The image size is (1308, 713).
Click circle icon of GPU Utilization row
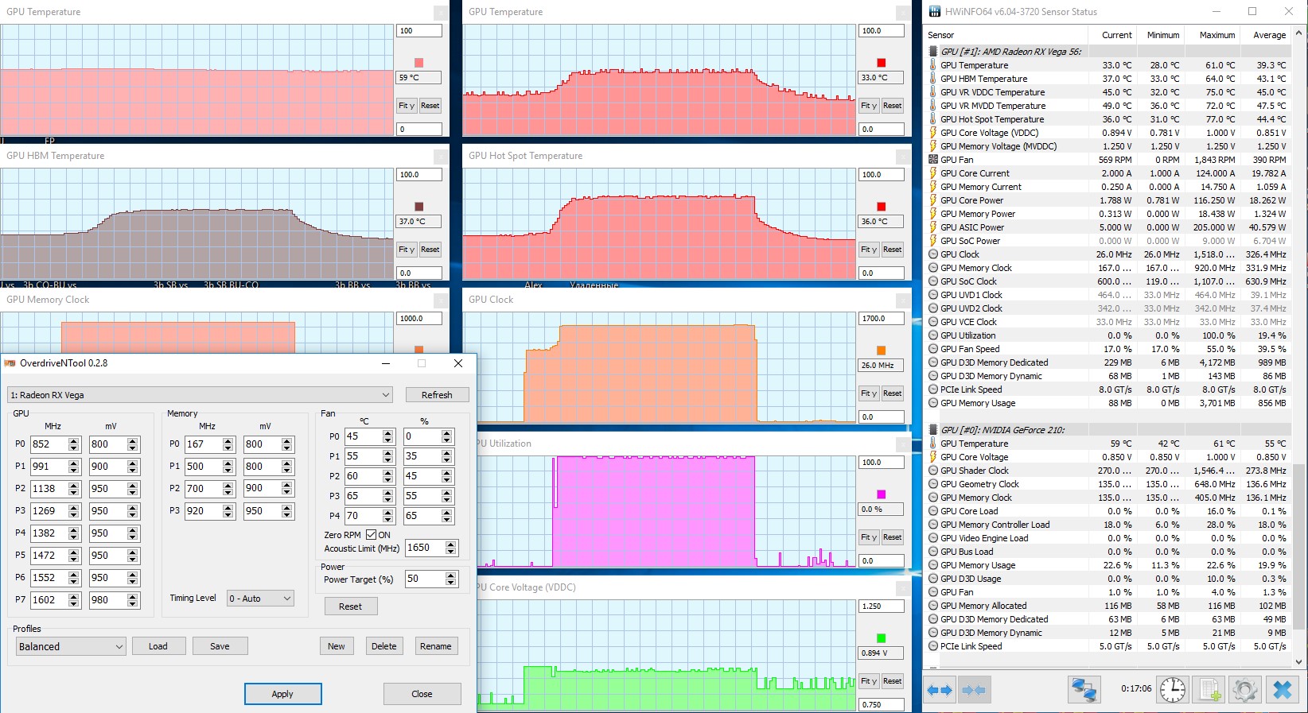coord(933,335)
